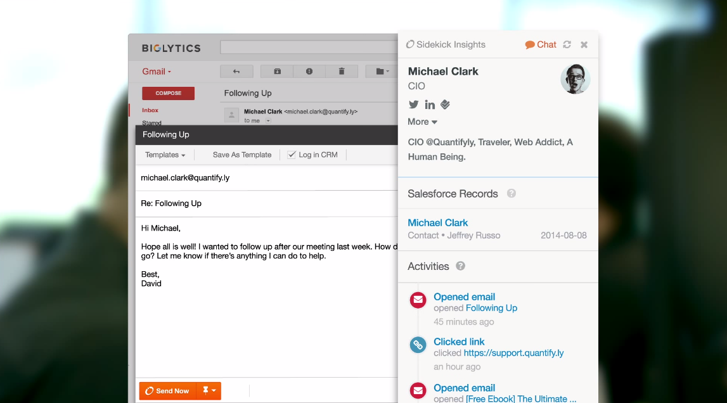Toggle the Log in CRM checkbox
727x403 pixels.
tap(291, 155)
